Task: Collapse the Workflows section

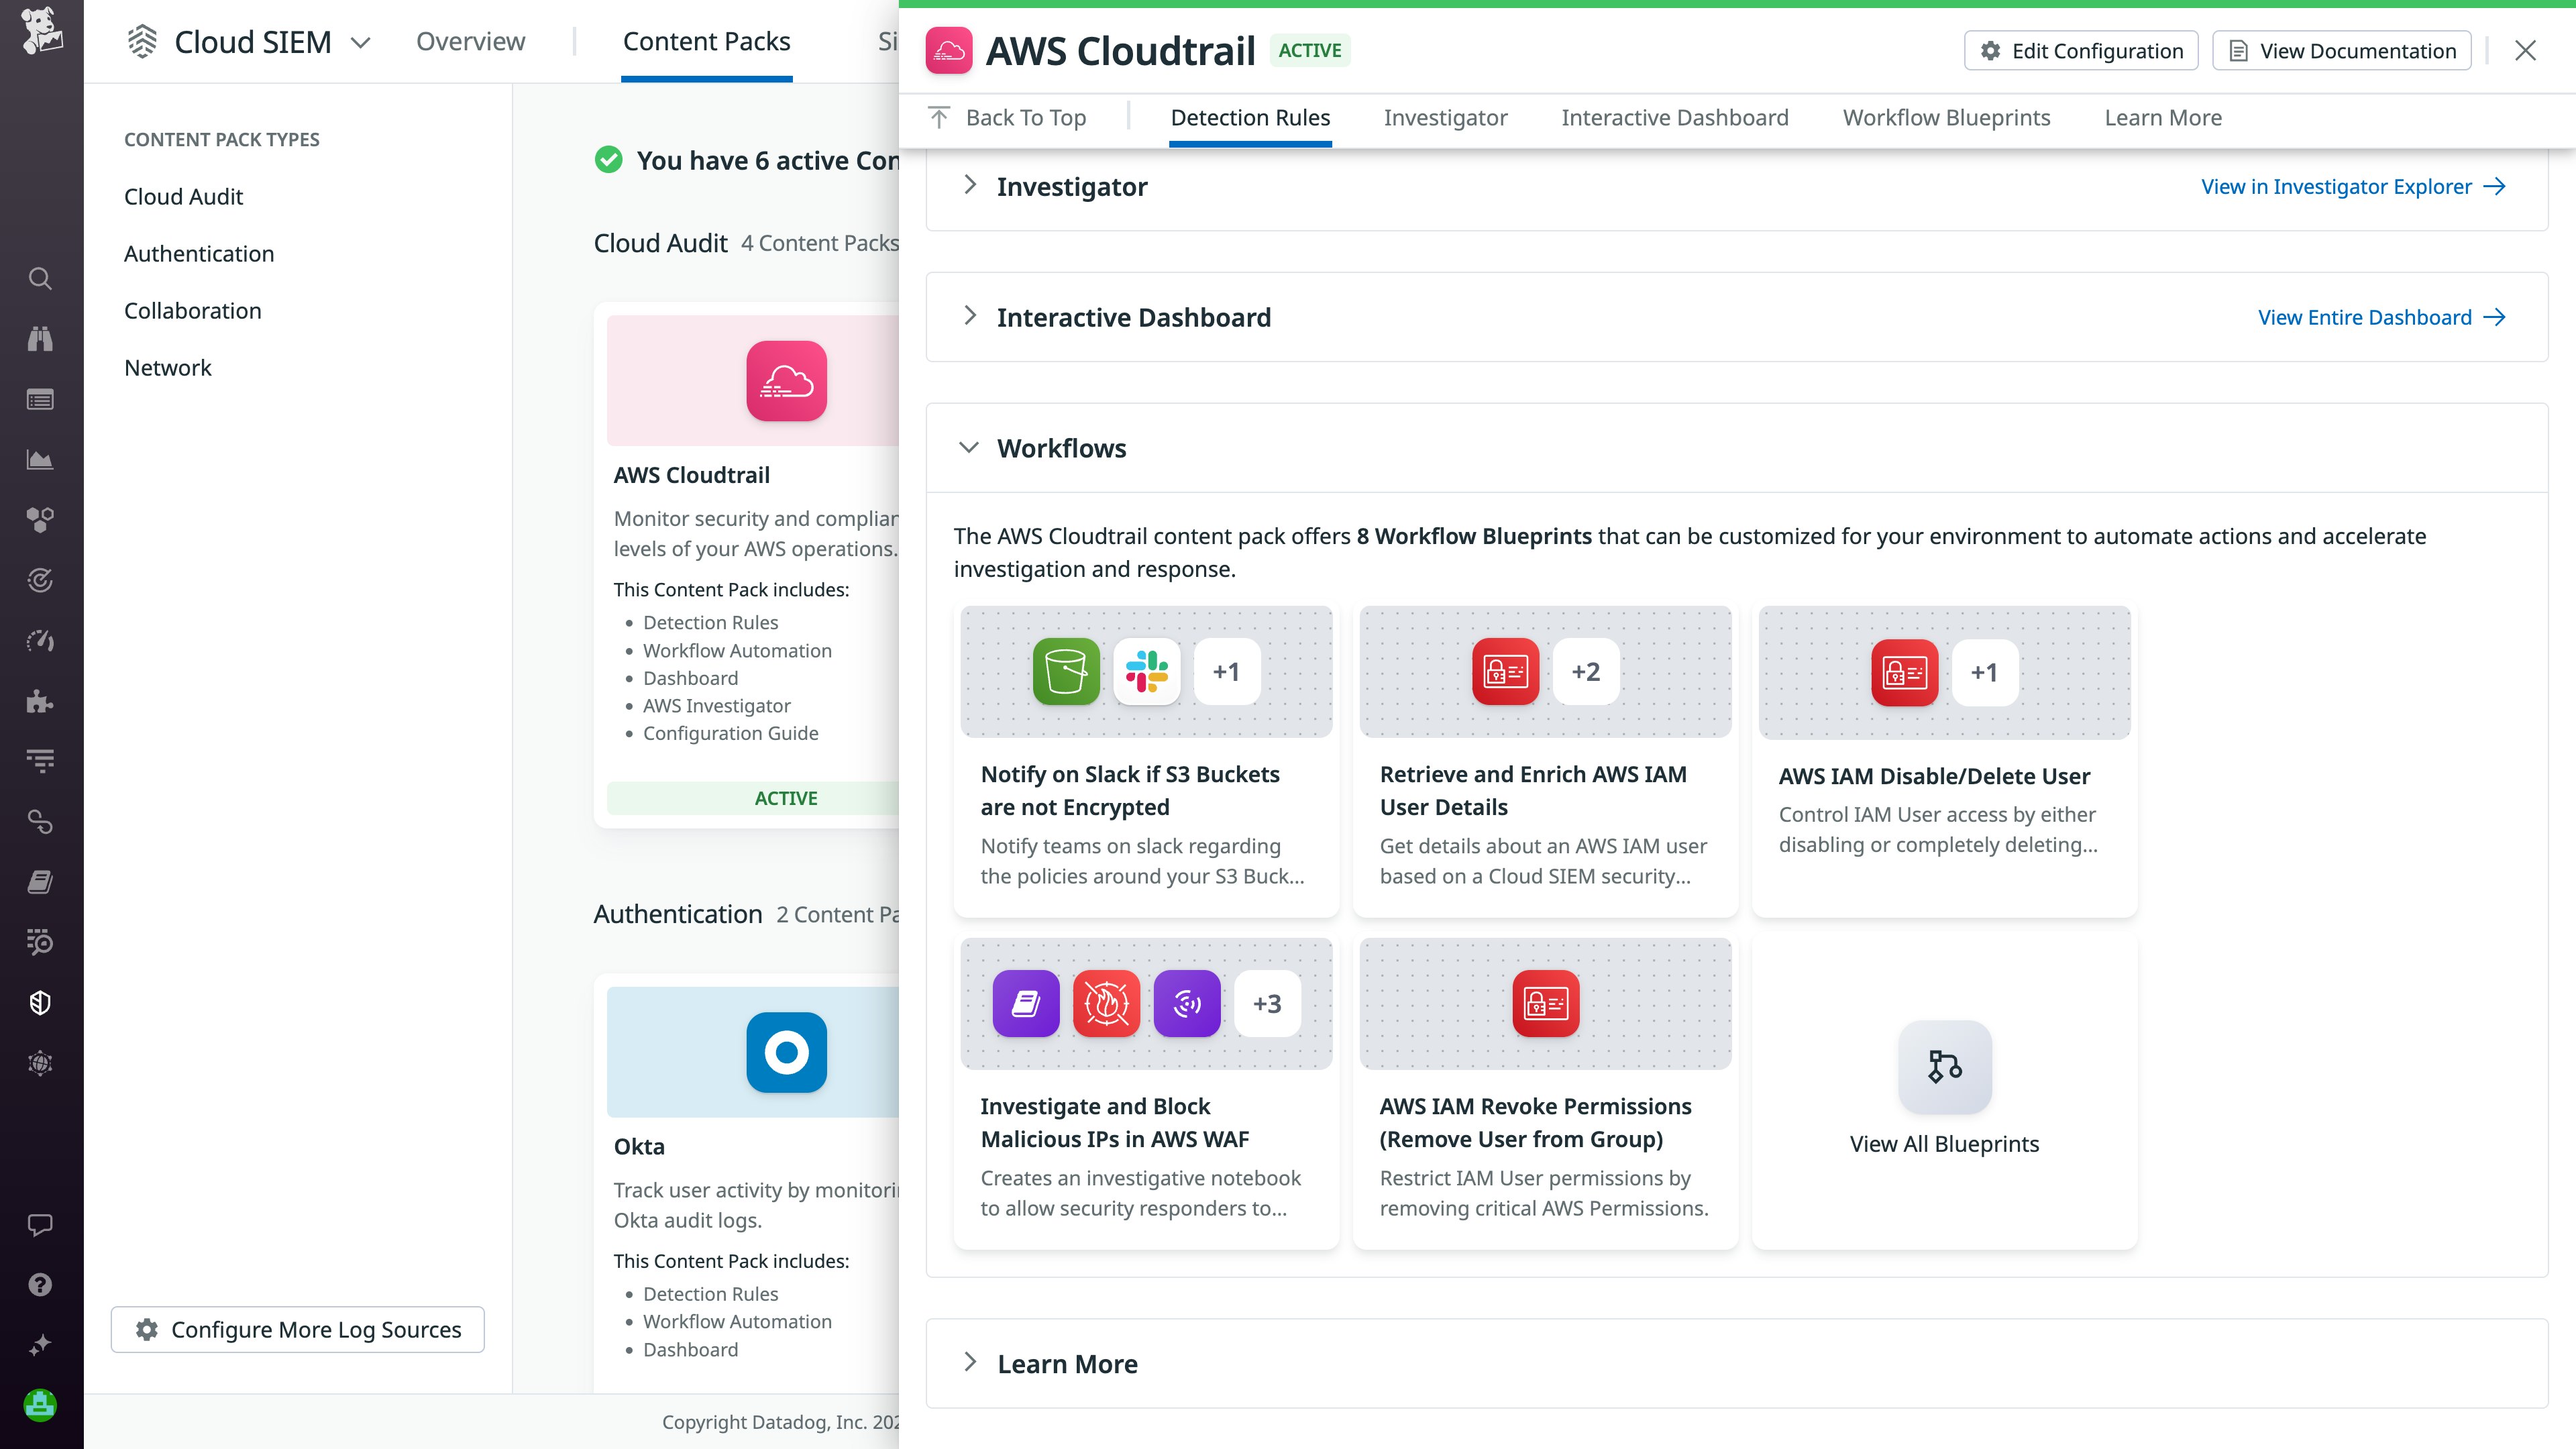Action: (968, 448)
